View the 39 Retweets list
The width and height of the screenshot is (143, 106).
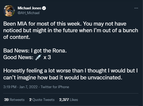pos(14,100)
